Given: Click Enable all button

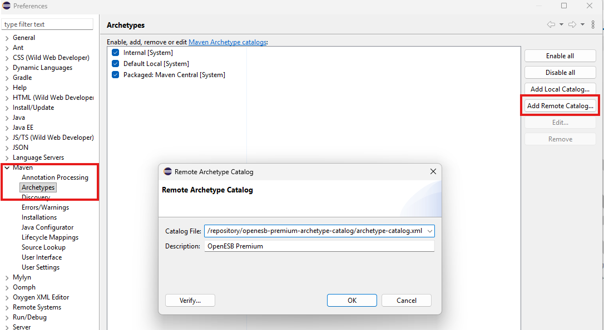Looking at the screenshot, I should 560,55.
